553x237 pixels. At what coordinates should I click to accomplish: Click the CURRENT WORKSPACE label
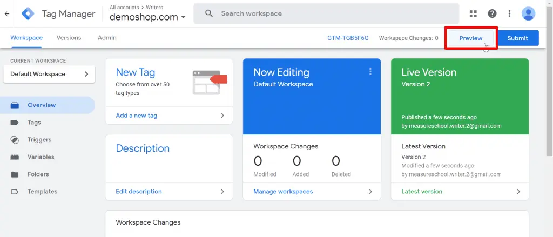38,60
